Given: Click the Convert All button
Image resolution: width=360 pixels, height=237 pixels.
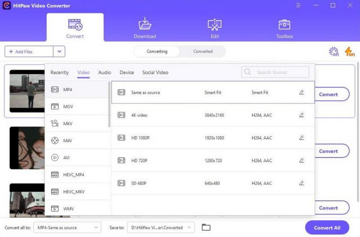Looking at the screenshot, I should (x=327, y=228).
